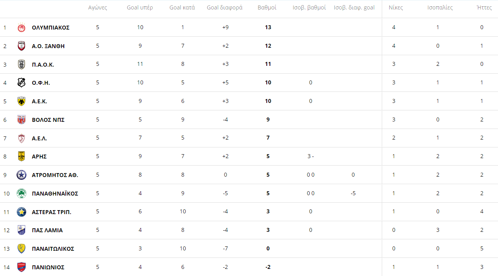The image size is (498, 276).
Task: Click the Aris yellow club badge
Action: [x=22, y=157]
